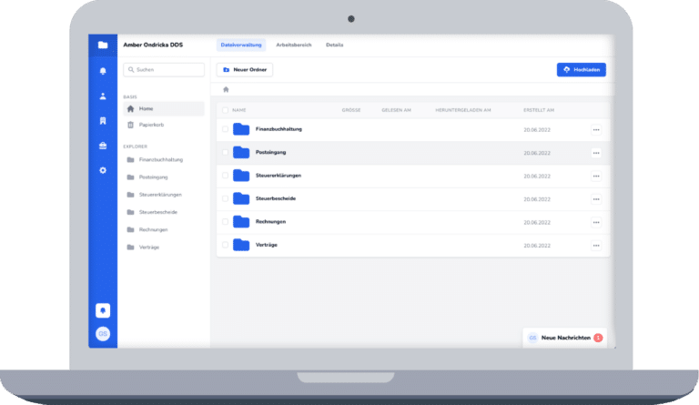Select all files with the header checkbox
699x405 pixels.
pos(225,110)
